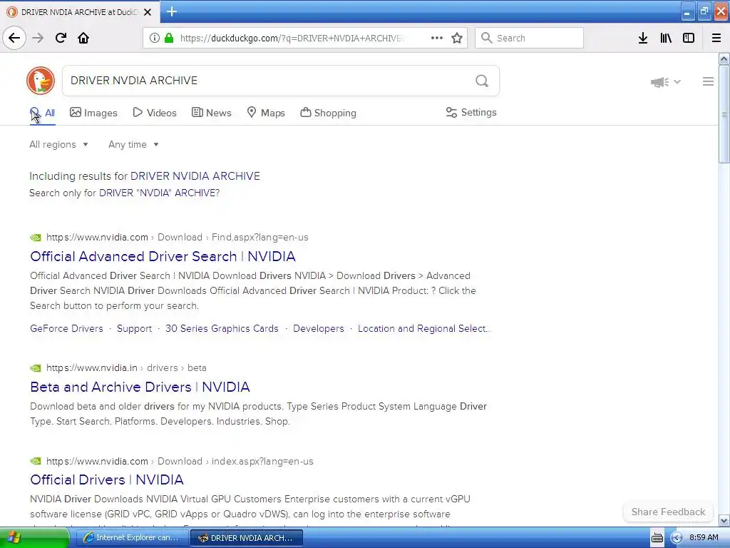Image resolution: width=730 pixels, height=548 pixels.
Task: Select DRIVER NVDIA ARCH taskbar button
Action: pos(247,538)
